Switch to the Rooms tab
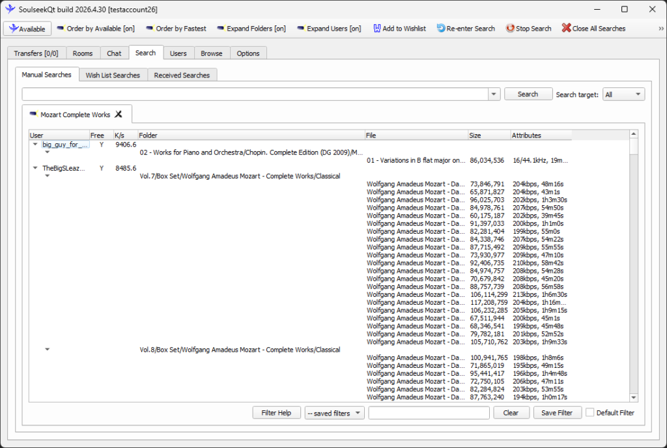667x448 pixels. (x=83, y=53)
